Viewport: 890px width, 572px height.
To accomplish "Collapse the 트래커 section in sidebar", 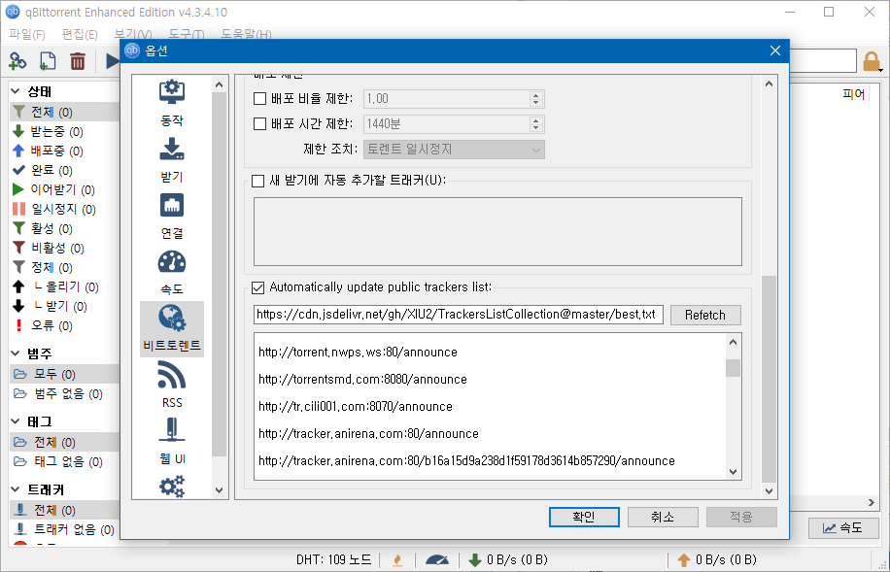I will (16, 489).
